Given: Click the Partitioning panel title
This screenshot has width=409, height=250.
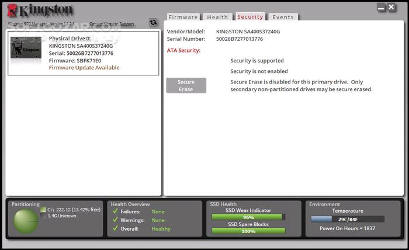Looking at the screenshot, I should (x=26, y=204).
